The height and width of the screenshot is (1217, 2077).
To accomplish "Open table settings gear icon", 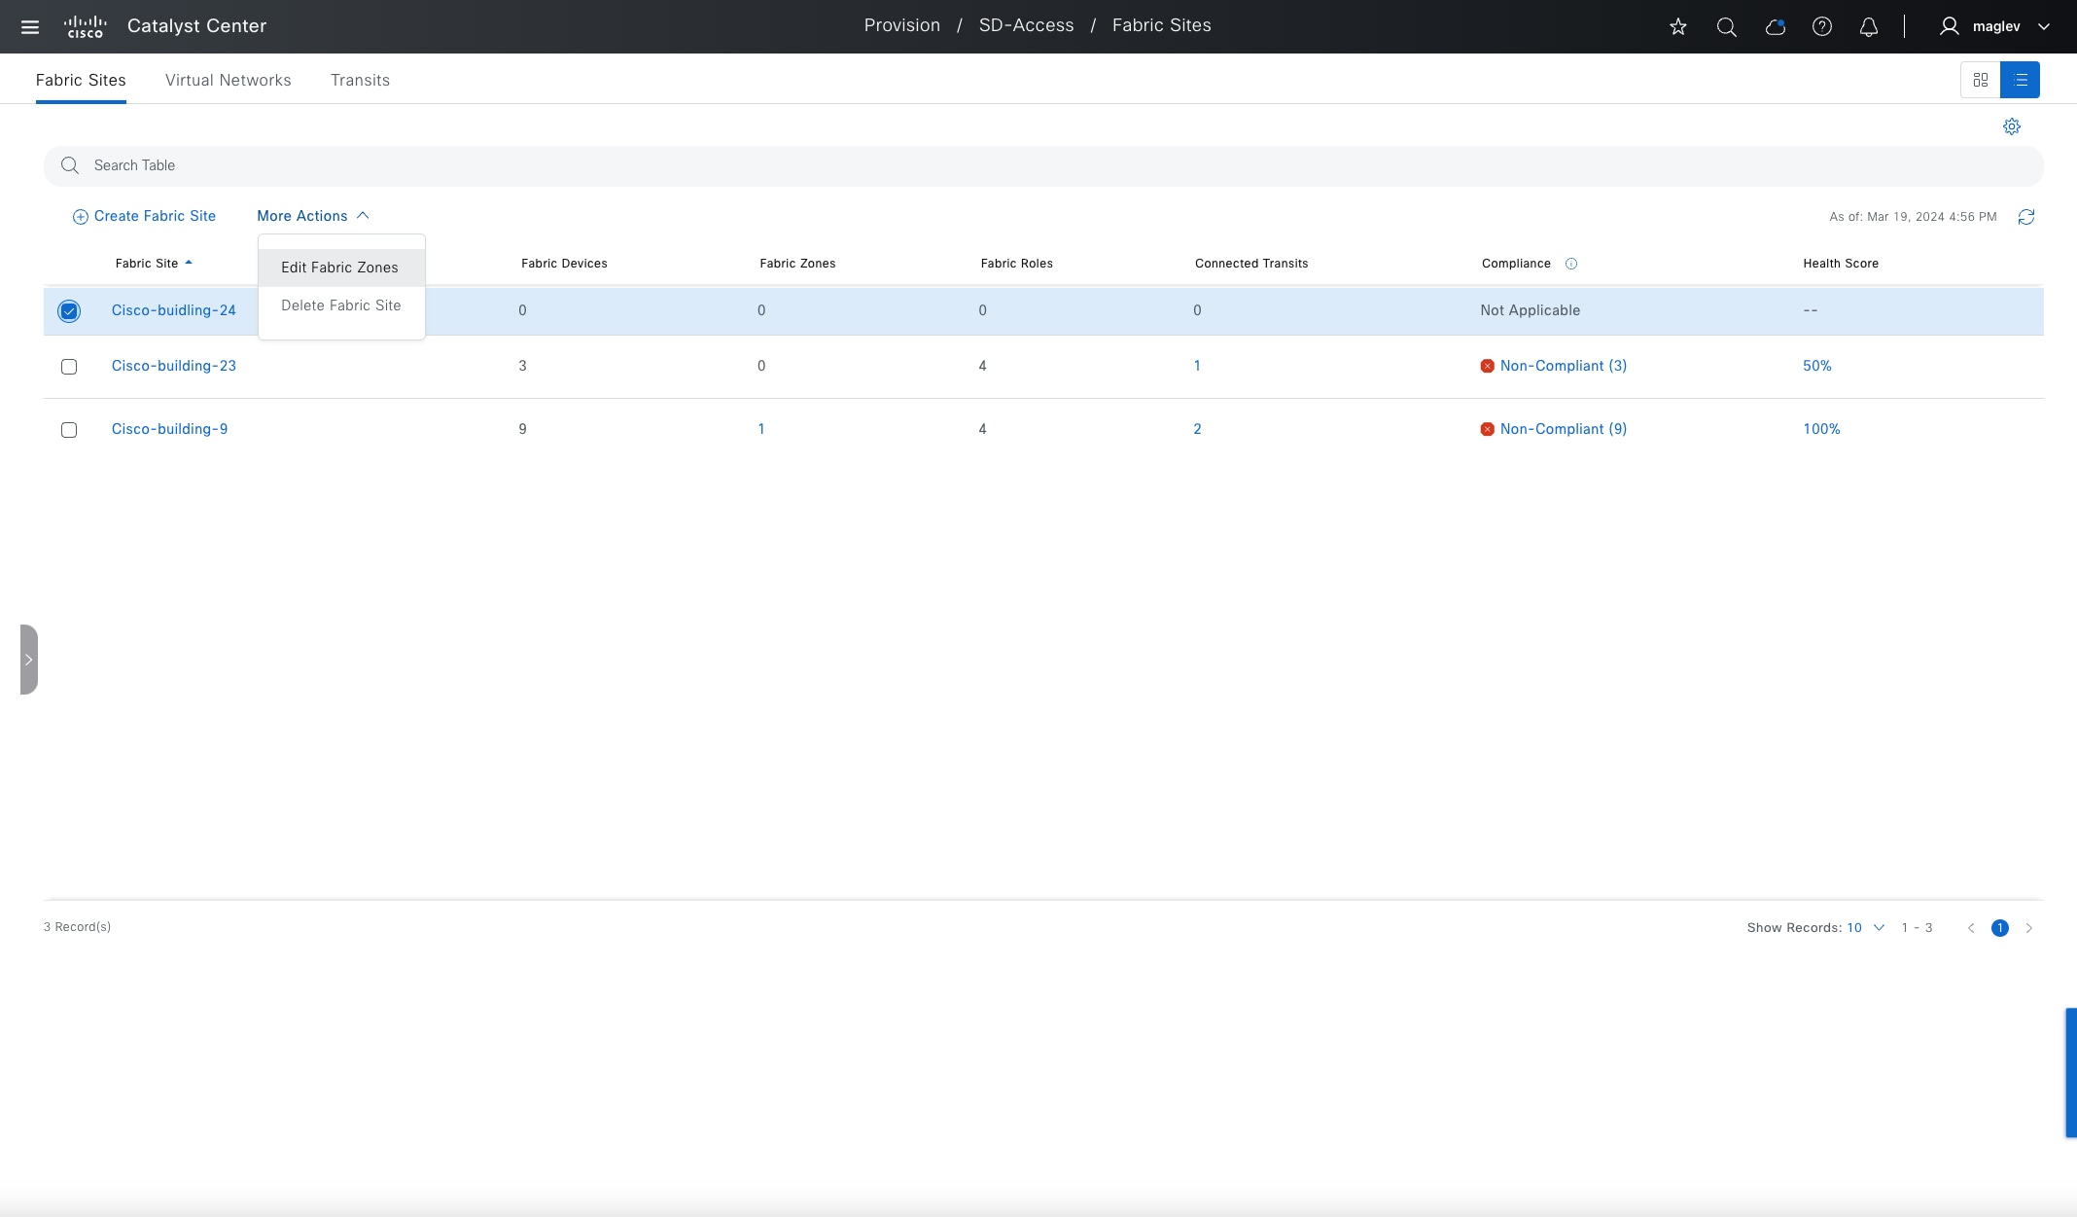I will coord(2011,126).
